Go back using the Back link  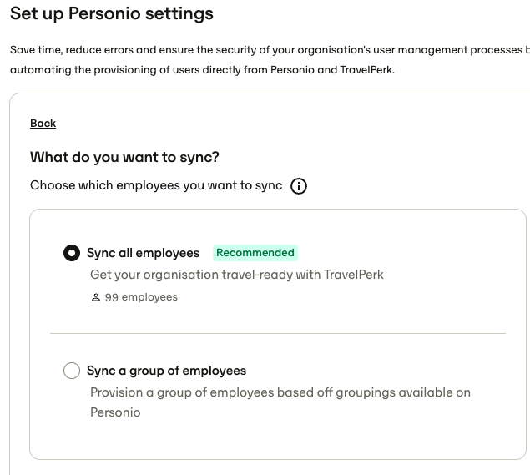pyautogui.click(x=43, y=124)
